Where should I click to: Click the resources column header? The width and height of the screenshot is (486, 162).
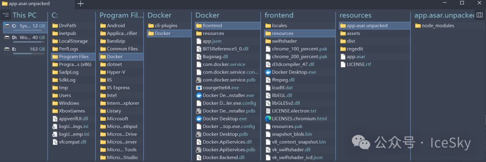[355, 15]
